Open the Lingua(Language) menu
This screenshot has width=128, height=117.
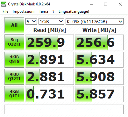point(74,11)
